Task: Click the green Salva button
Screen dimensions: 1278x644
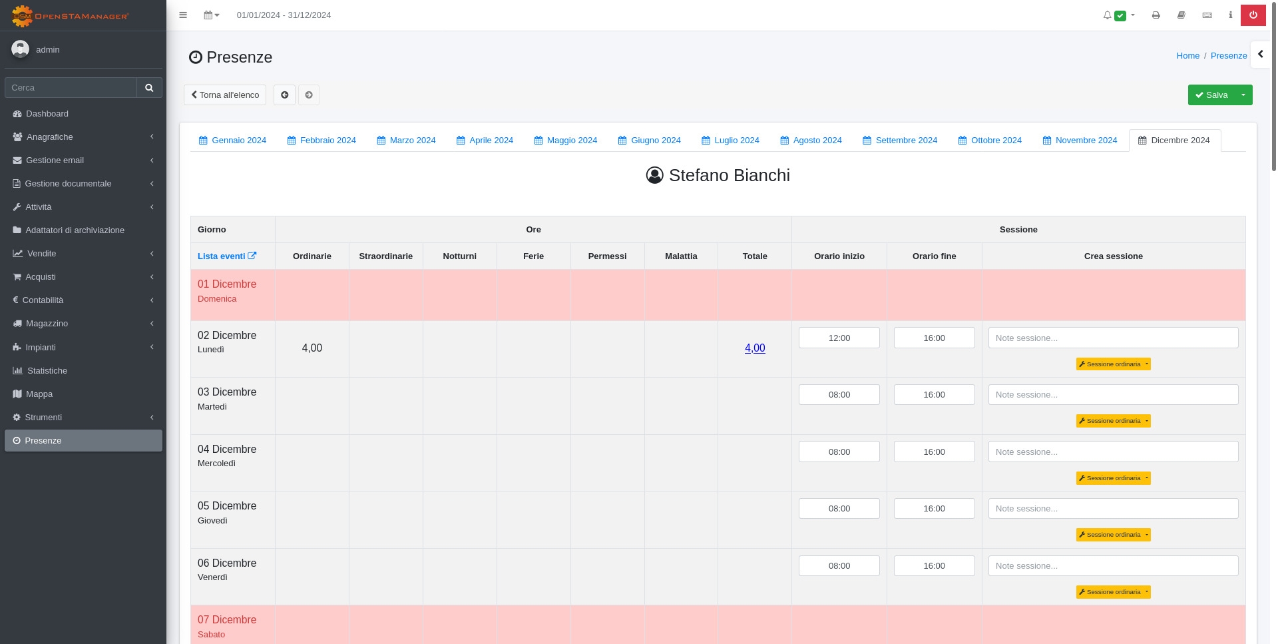Action: (1211, 95)
